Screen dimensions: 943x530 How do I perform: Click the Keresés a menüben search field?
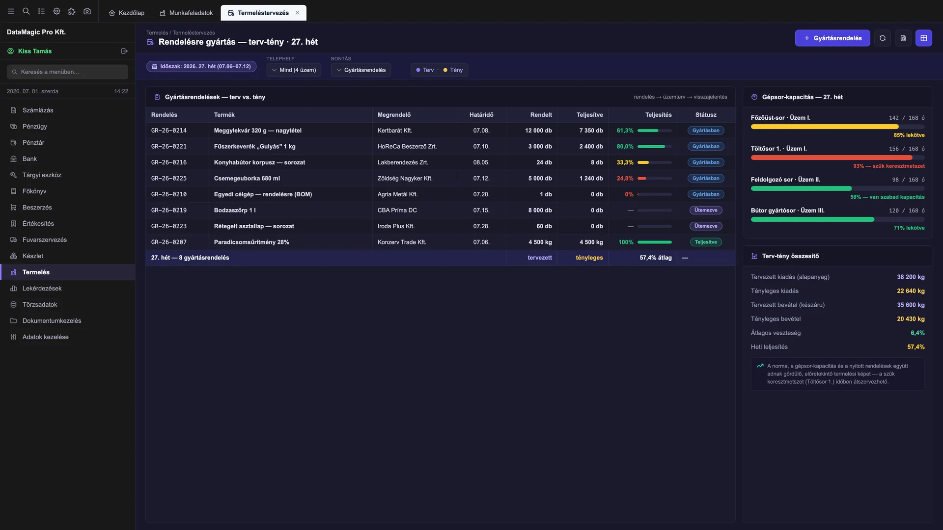click(x=67, y=72)
